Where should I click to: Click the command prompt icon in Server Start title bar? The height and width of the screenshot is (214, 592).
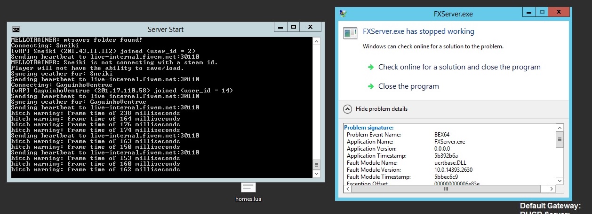pyautogui.click(x=16, y=29)
